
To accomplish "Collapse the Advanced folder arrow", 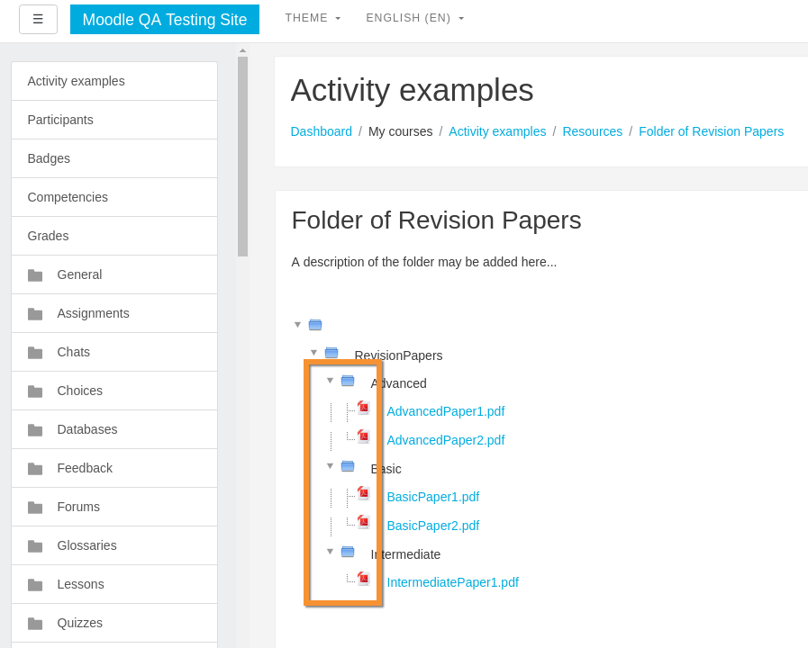I will [331, 381].
